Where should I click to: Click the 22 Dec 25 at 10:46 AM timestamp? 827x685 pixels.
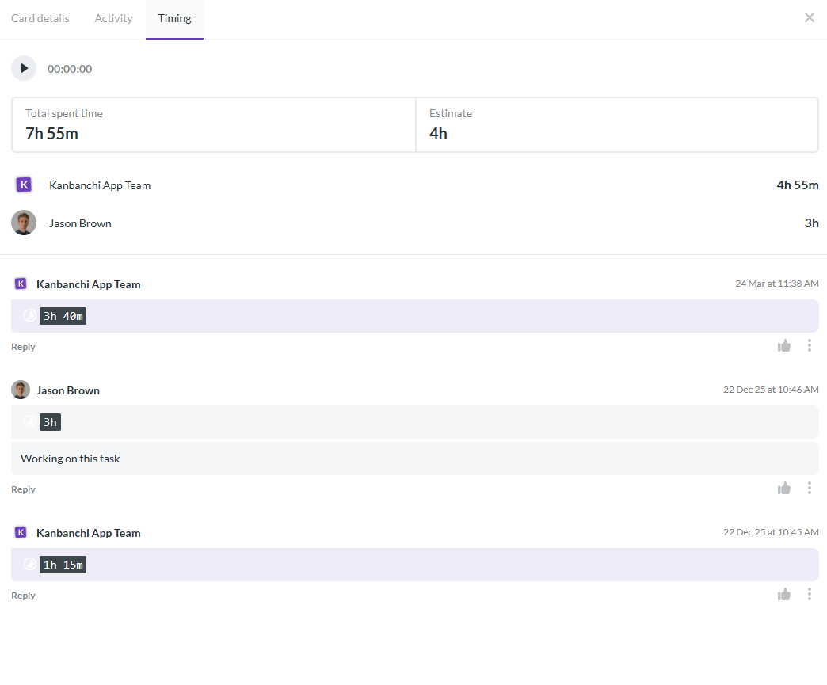[x=771, y=390]
